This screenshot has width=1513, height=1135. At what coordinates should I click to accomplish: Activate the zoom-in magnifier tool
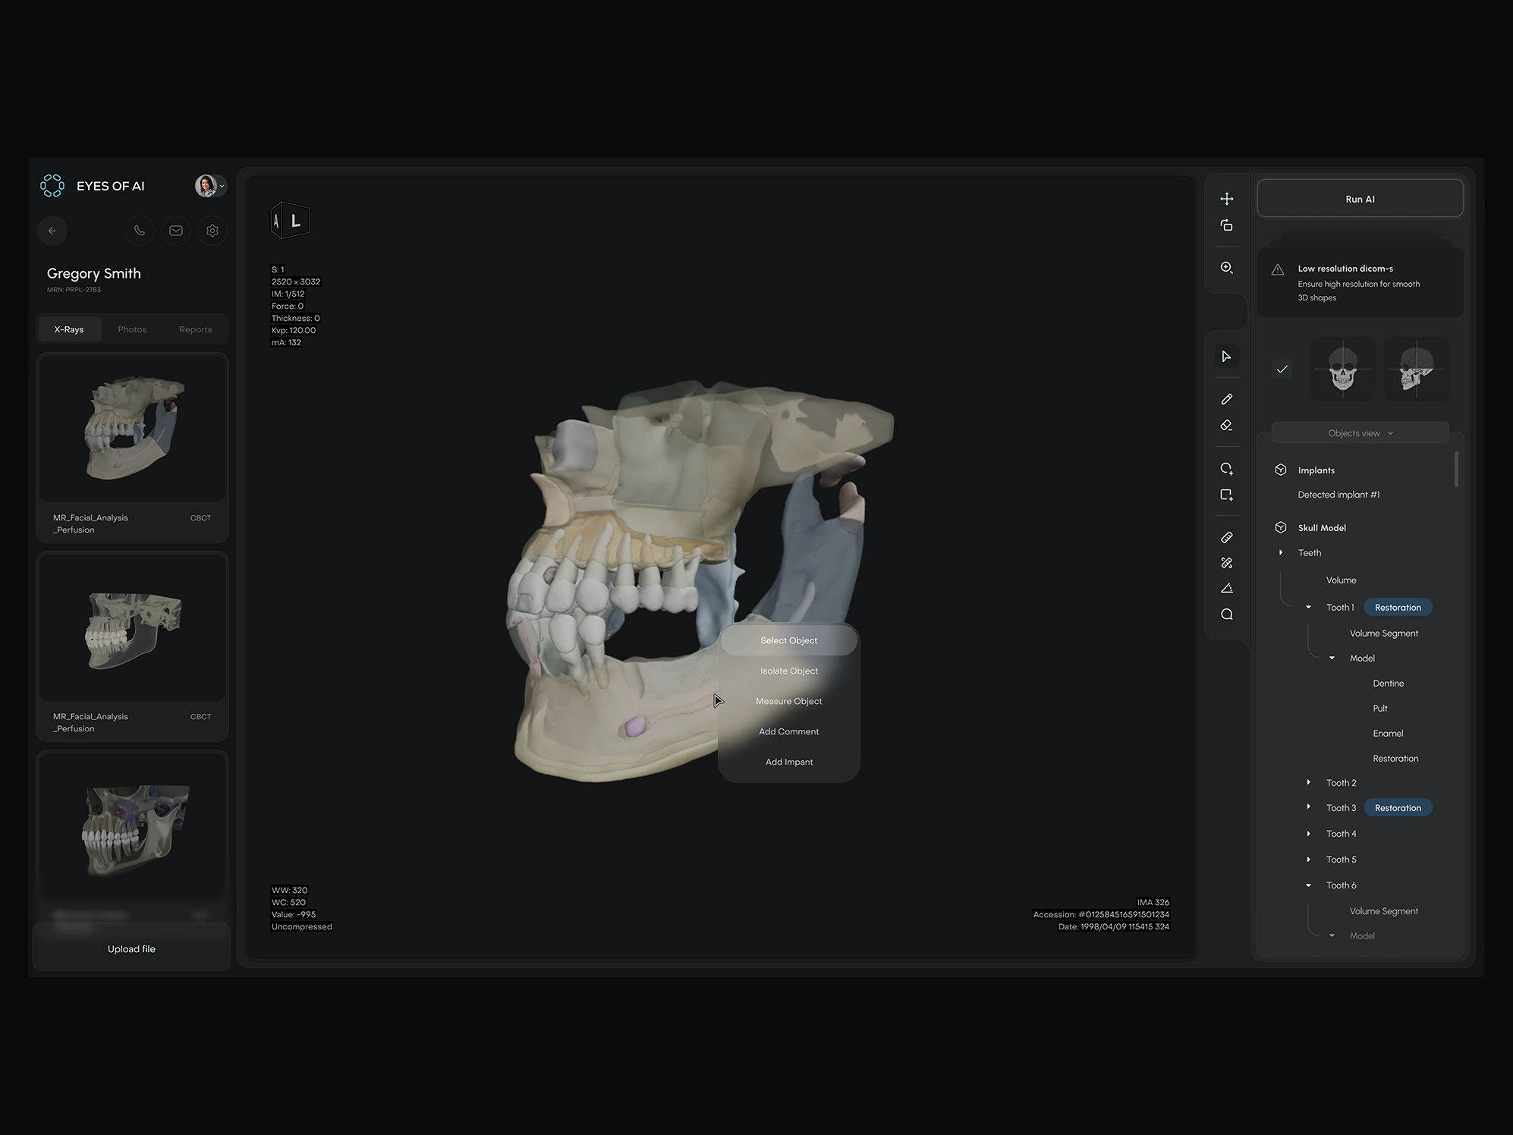click(x=1226, y=268)
